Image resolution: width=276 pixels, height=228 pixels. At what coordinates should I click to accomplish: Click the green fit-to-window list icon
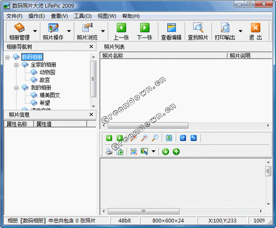(x=169, y=138)
